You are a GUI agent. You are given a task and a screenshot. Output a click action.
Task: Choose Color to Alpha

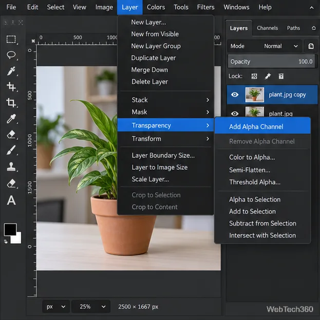click(x=262, y=157)
